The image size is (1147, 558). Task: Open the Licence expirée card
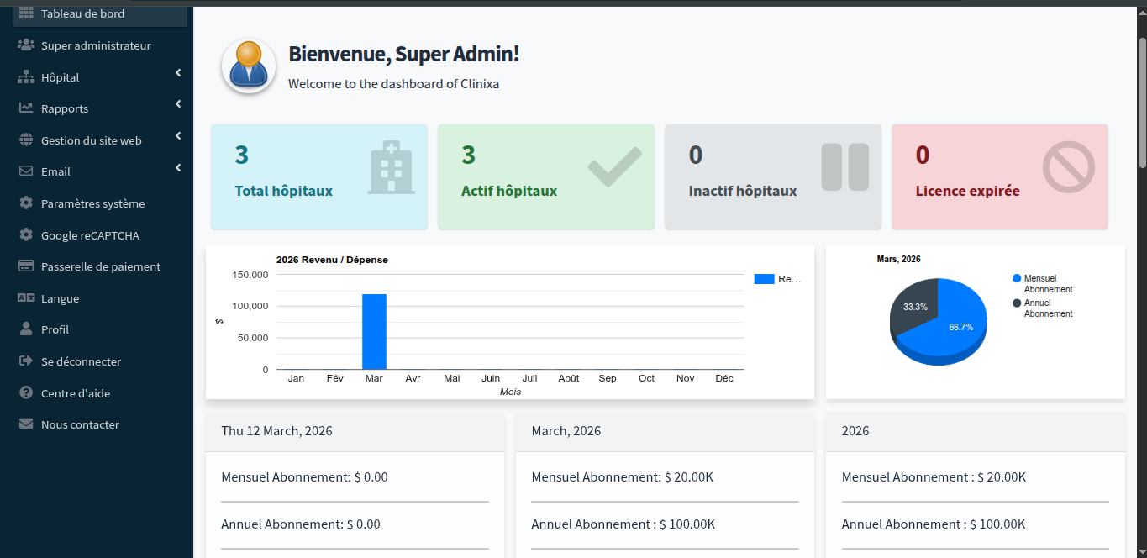pyautogui.click(x=999, y=176)
